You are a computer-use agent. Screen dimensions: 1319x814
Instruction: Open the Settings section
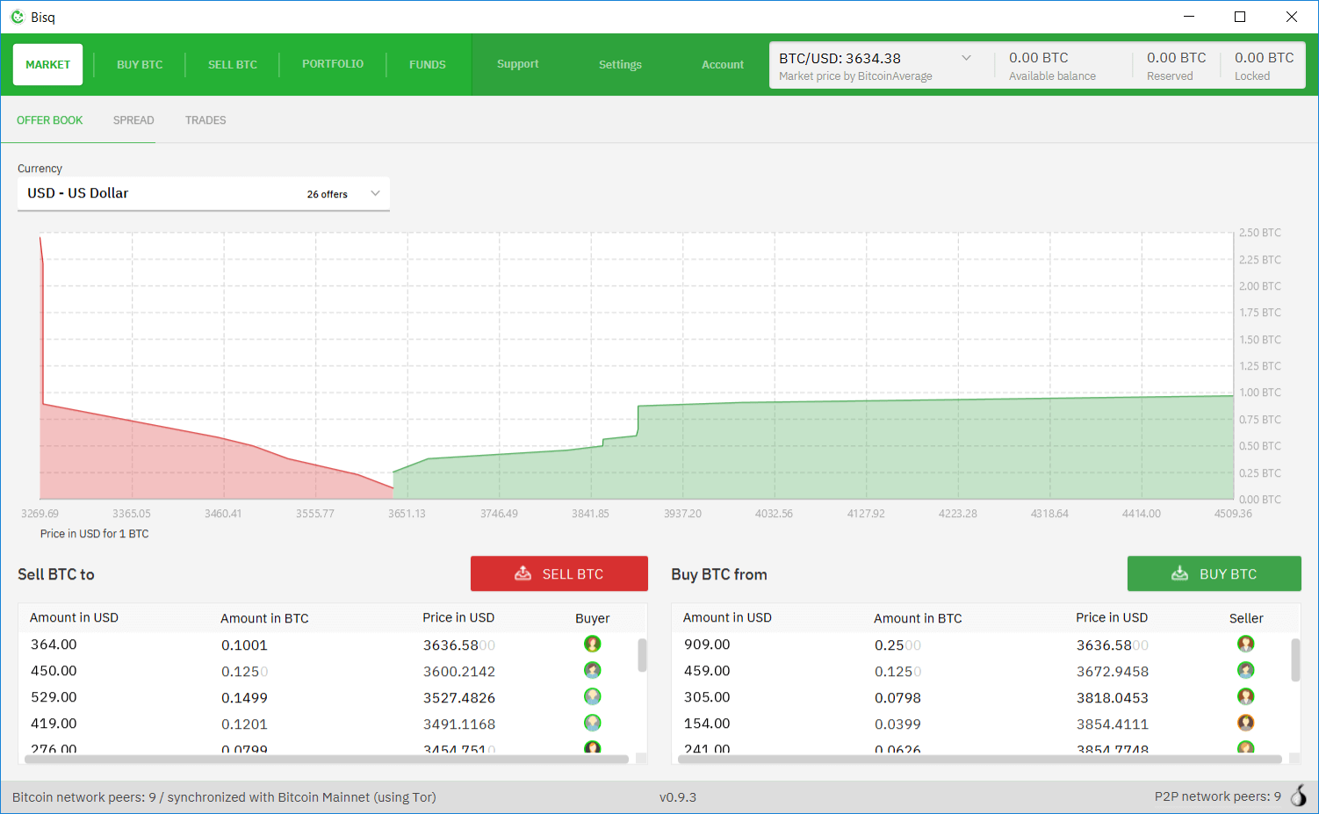pyautogui.click(x=620, y=64)
